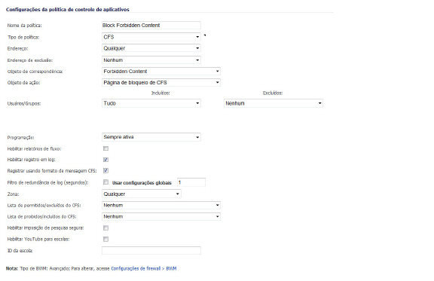Click the ID da escola text field
The image size is (434, 281).
(151, 251)
